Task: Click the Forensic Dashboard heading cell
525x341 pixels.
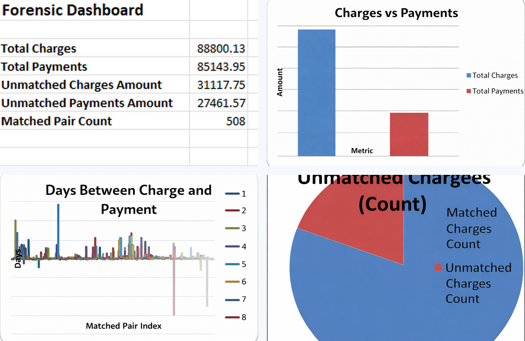Action: pyautogui.click(x=72, y=10)
